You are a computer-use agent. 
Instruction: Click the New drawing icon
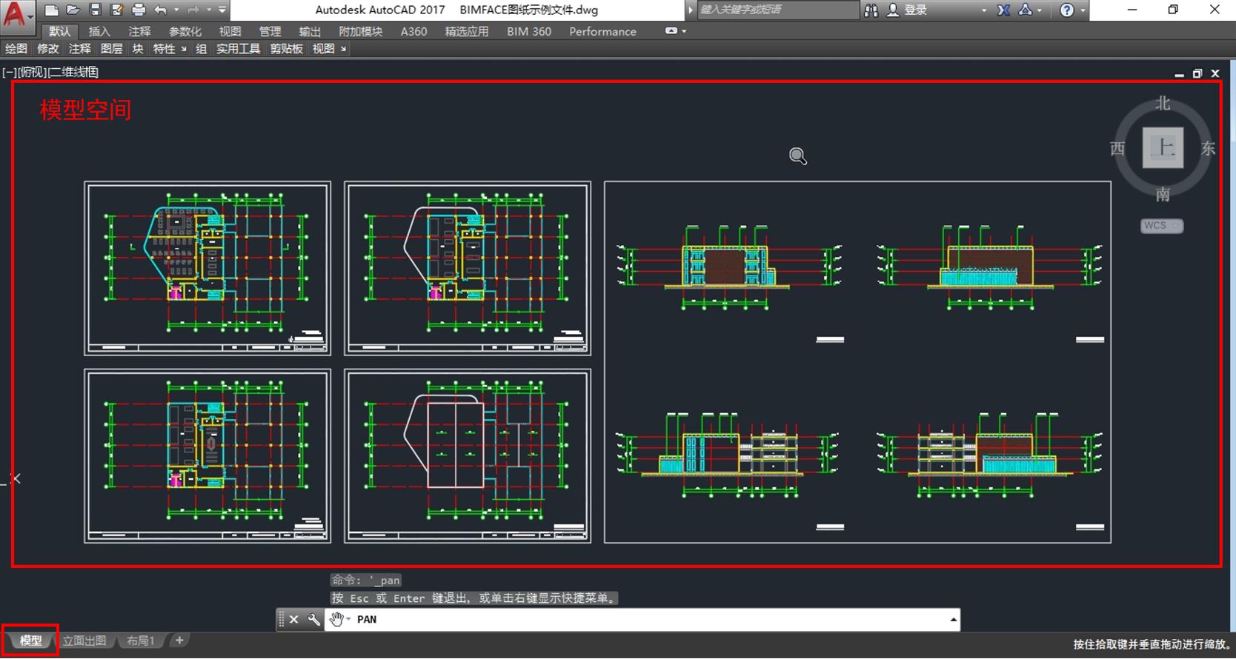tap(51, 10)
